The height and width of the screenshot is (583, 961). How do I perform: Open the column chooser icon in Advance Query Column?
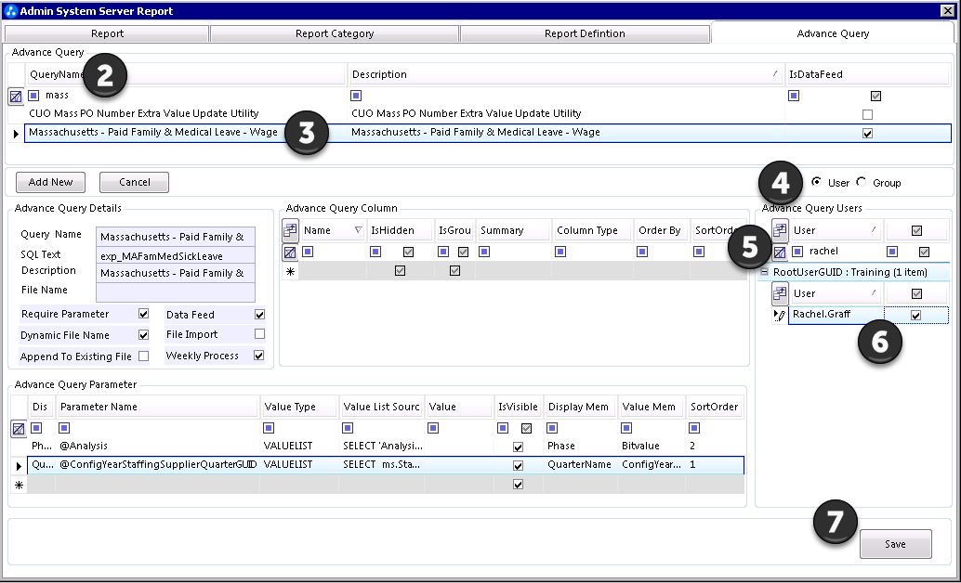[x=290, y=230]
